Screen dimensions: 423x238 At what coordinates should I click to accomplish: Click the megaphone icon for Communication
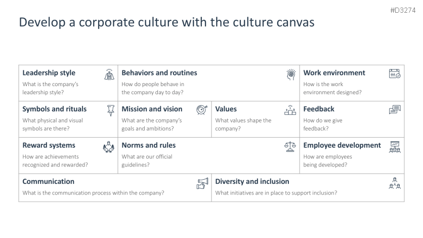pos(202,183)
